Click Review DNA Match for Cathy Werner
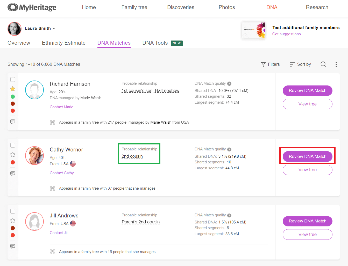348x266 pixels. (x=307, y=156)
